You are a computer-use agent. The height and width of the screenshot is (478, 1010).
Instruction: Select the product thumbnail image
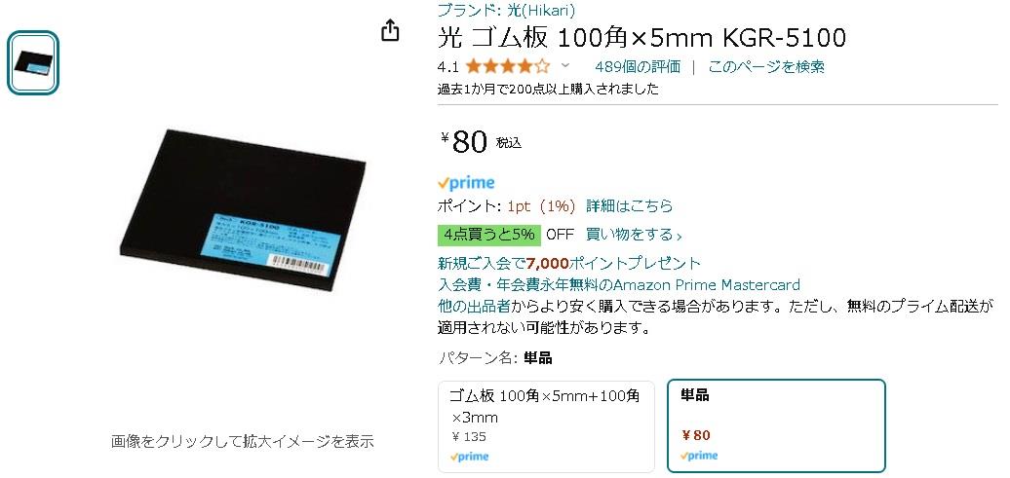[x=33, y=63]
